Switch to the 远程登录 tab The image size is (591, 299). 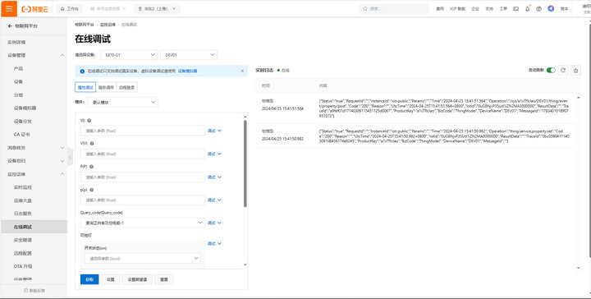[x=126, y=87]
